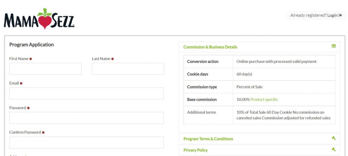The height and width of the screenshot is (156, 348).
Task: Click the MamaSezz logo
Action: coord(39,19)
